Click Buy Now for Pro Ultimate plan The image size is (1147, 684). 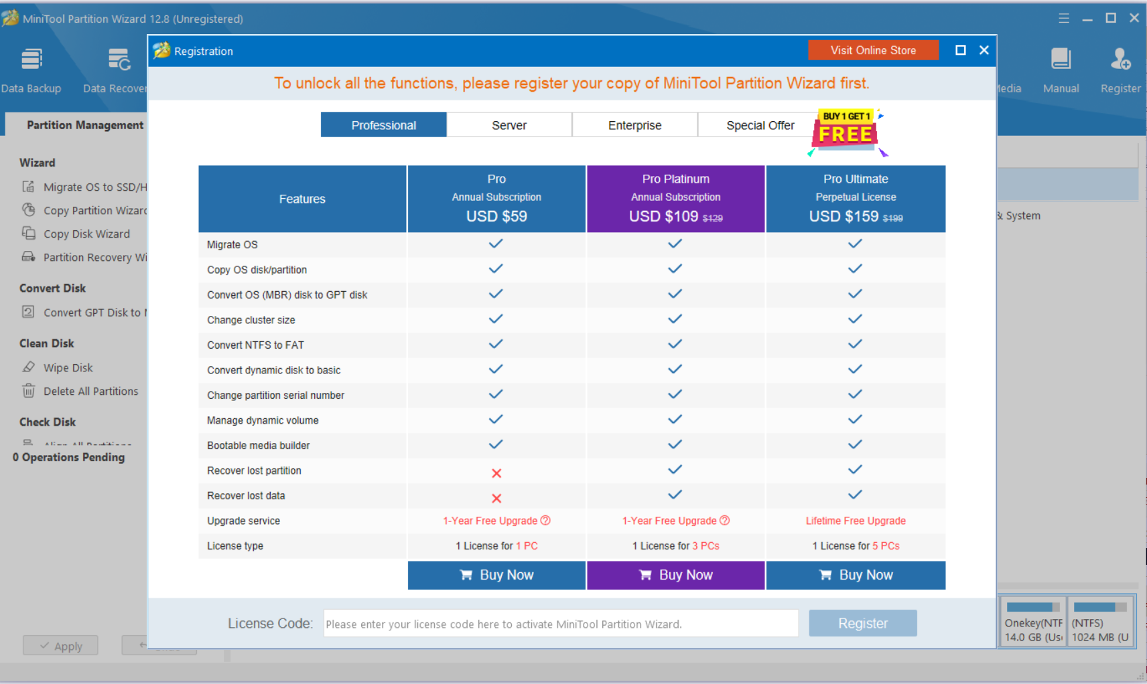click(x=856, y=575)
